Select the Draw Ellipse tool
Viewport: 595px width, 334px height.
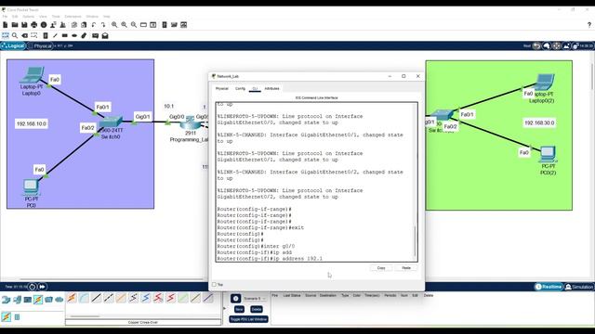click(x=74, y=35)
